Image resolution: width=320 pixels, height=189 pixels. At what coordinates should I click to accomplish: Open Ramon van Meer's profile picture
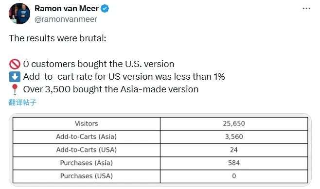[19, 14]
